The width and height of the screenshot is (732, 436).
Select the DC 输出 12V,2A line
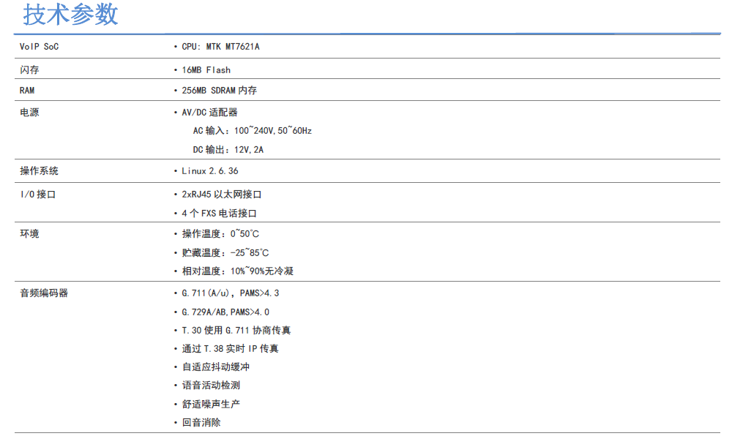228,150
